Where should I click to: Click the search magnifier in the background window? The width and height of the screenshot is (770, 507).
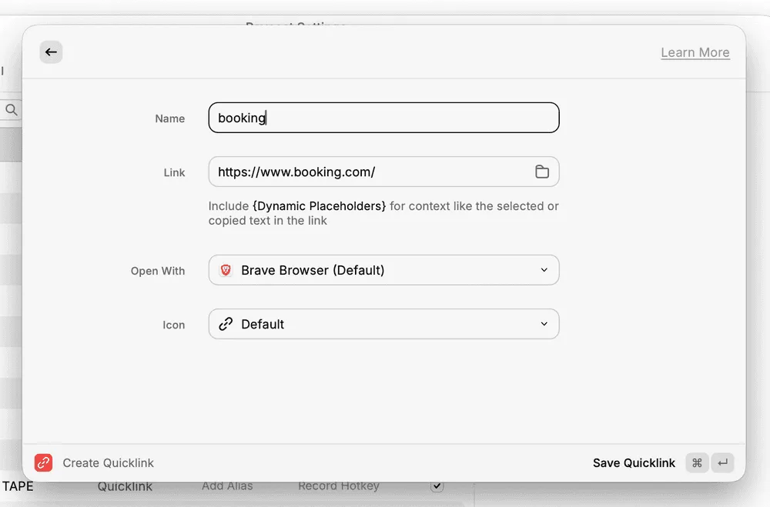point(12,109)
